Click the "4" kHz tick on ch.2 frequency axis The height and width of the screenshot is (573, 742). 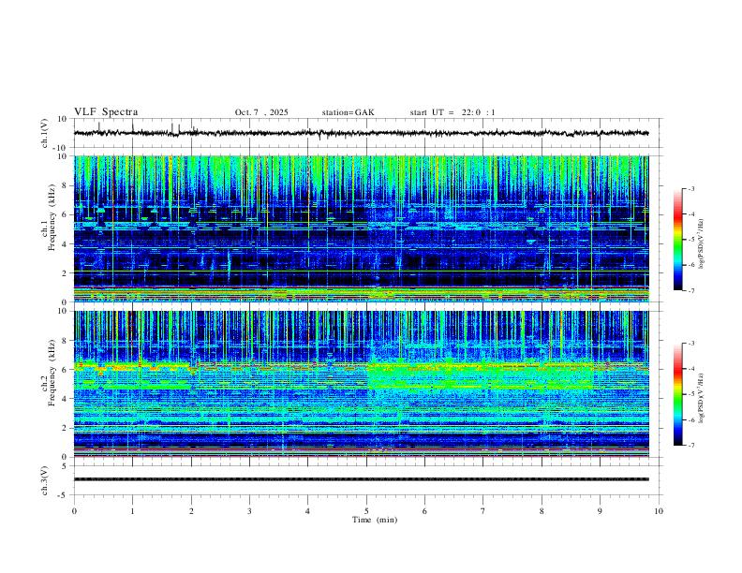click(x=66, y=399)
